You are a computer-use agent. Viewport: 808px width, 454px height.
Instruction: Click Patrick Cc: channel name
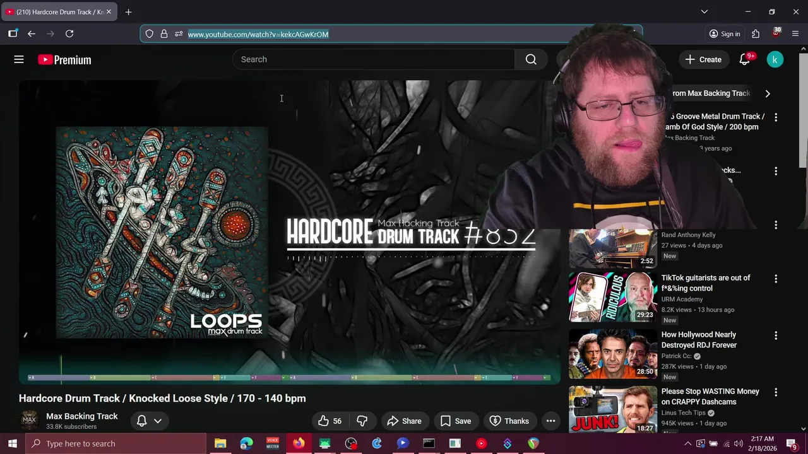coord(676,356)
